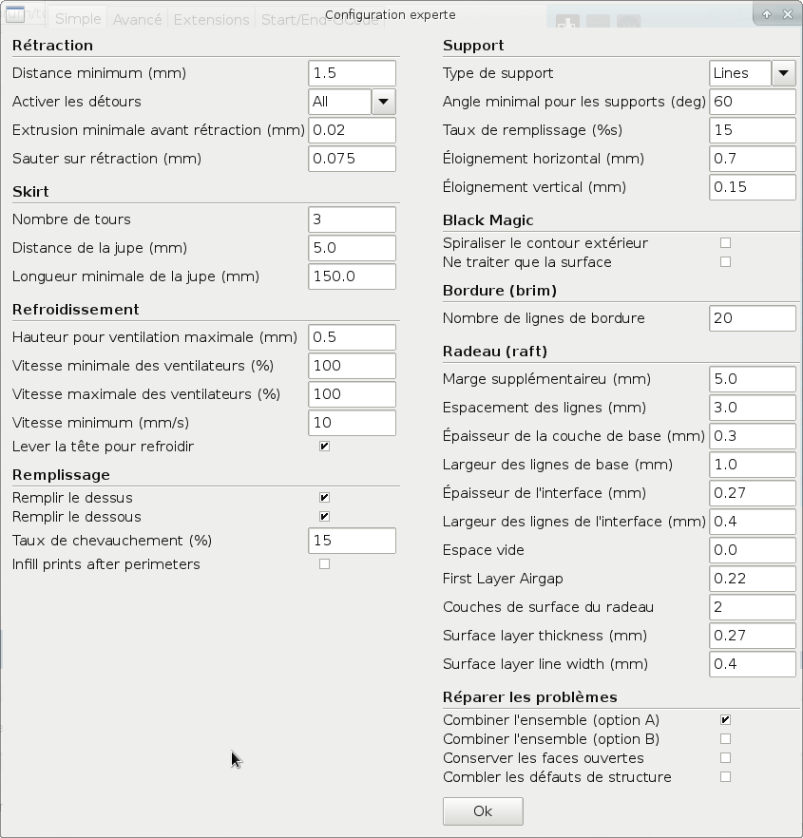Screen dimensions: 803x838
Task: Select the 'First Layer Airgap' value field
Action: pos(753,579)
